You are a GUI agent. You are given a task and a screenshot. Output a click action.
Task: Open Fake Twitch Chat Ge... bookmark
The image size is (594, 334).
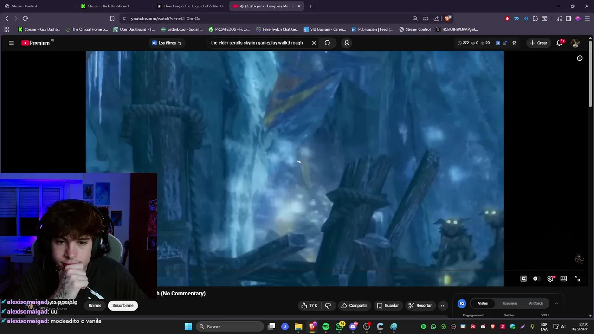pos(278,29)
